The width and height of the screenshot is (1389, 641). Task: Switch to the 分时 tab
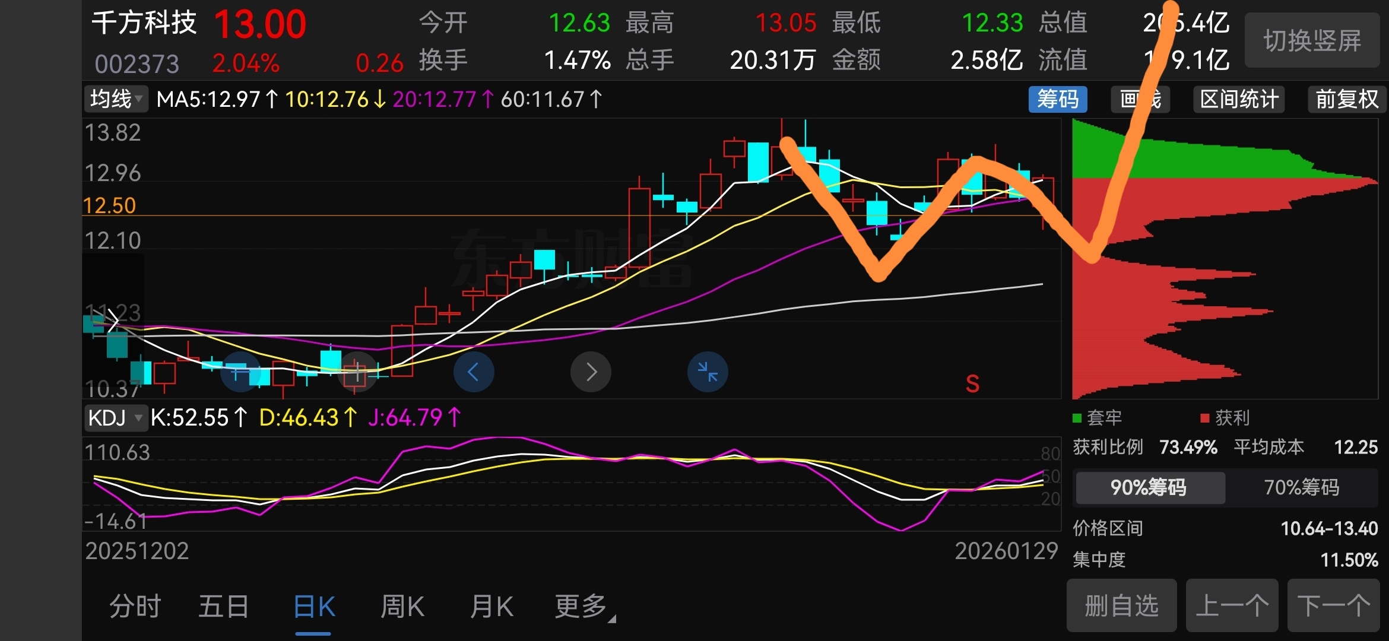click(x=135, y=607)
